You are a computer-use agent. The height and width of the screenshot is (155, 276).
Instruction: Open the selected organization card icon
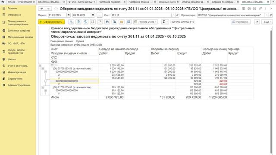click(270, 15)
